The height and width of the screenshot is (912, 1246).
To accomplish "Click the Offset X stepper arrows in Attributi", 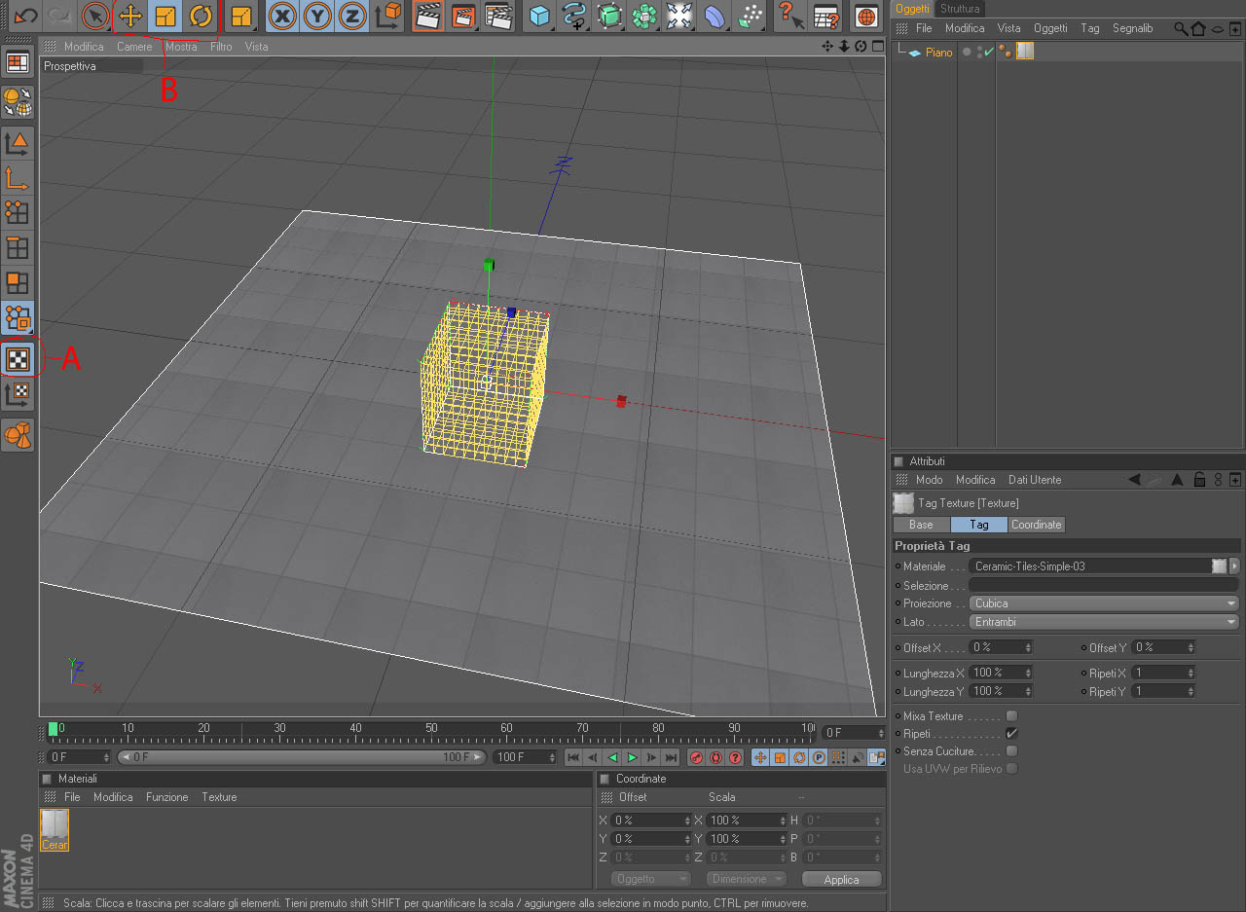I will [1028, 647].
